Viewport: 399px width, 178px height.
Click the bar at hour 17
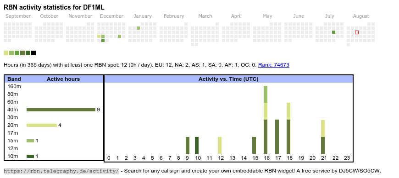pos(277,137)
